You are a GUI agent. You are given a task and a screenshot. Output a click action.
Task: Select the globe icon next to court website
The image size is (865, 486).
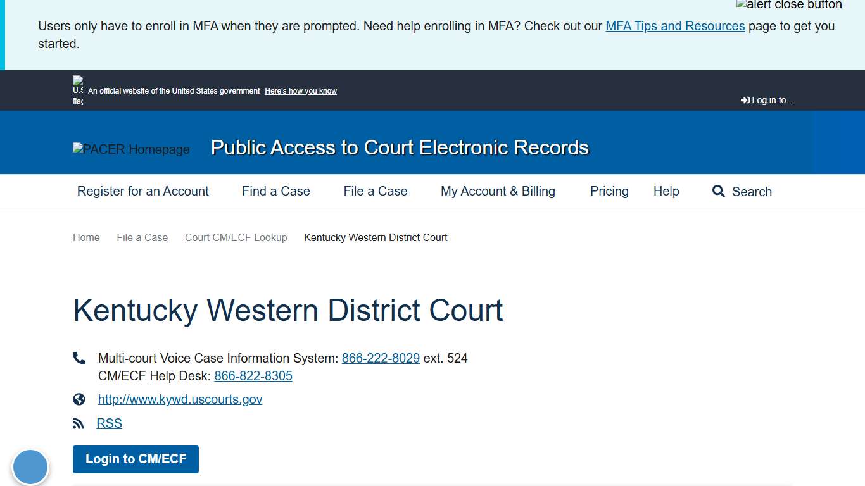[x=79, y=399]
